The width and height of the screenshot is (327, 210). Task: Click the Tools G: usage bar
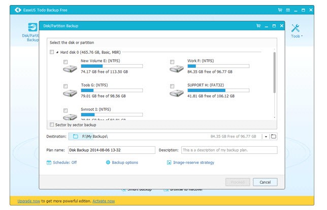(112, 91)
